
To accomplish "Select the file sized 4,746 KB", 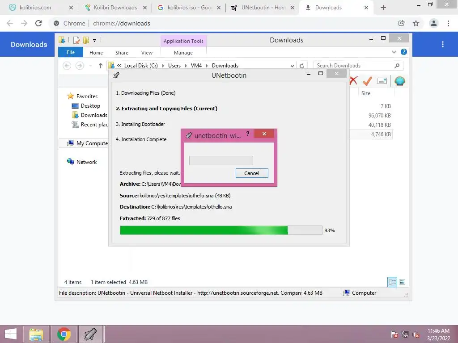I will [381, 134].
